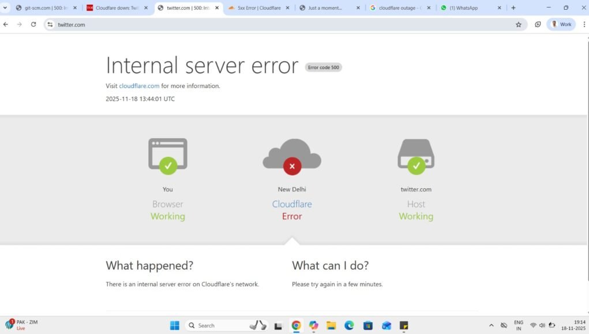Click the back navigation arrow
The height and width of the screenshot is (334, 589).
(6, 25)
